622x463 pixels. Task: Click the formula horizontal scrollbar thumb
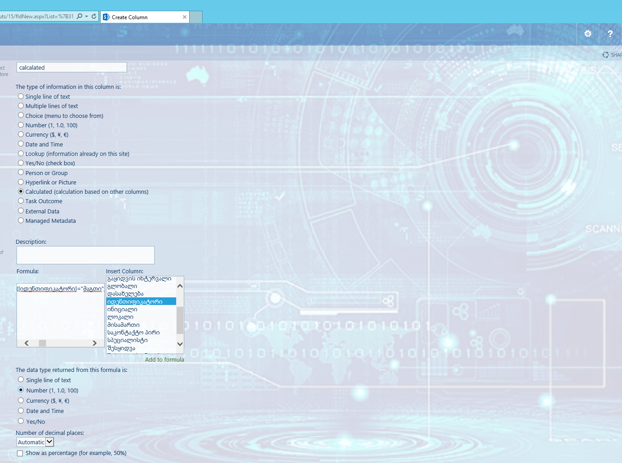pos(42,343)
